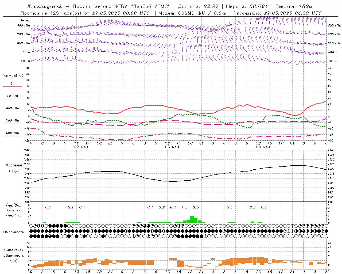342x274 pixels.
Task: Select the 500 гПа temperature legend entry
Action: 12,133
